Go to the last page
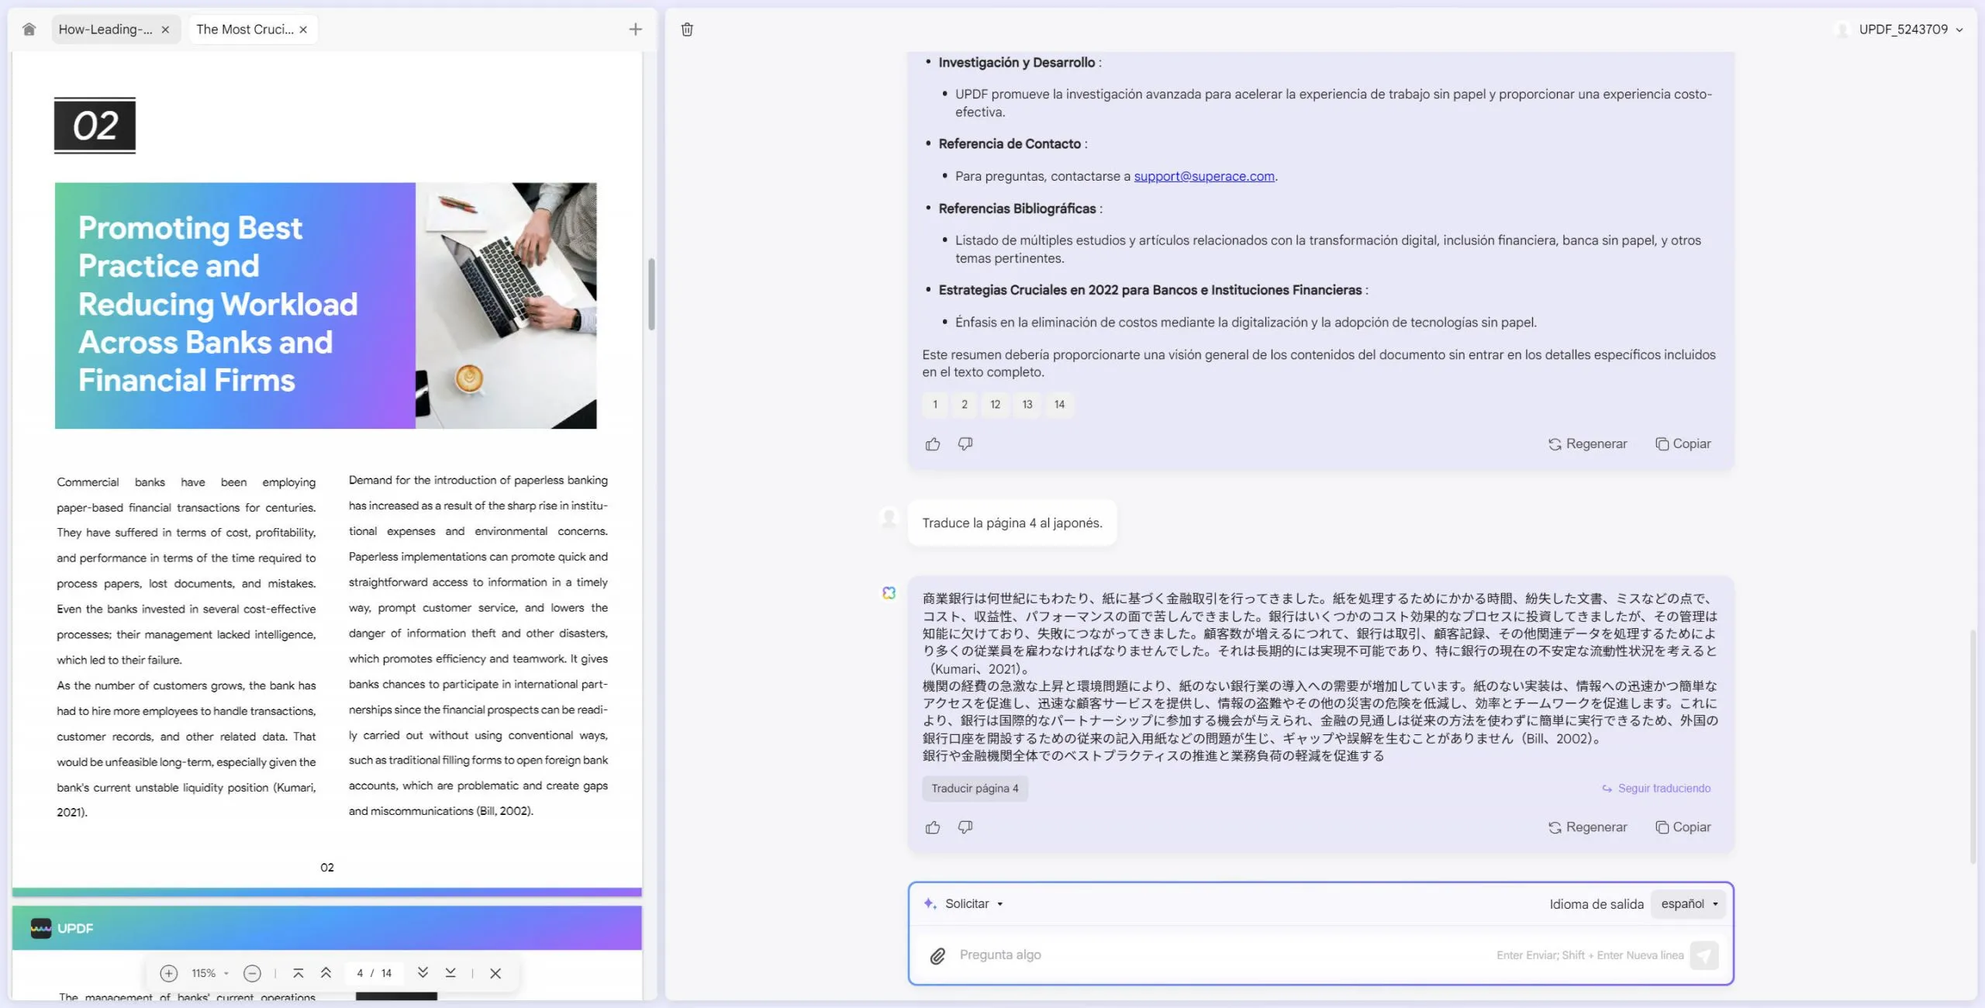This screenshot has height=1008, width=1985. click(451, 973)
